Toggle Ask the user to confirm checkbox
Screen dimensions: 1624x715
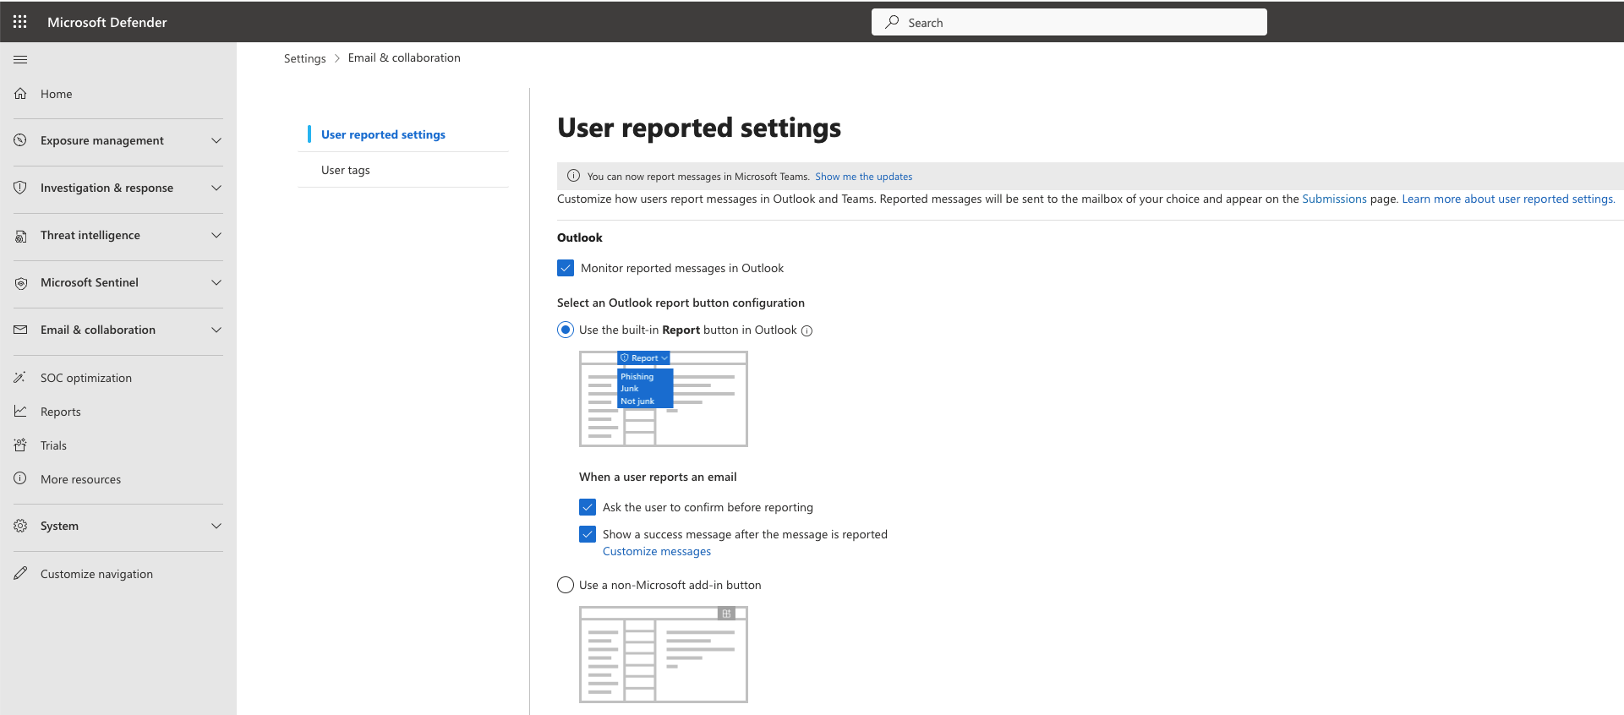[588, 507]
